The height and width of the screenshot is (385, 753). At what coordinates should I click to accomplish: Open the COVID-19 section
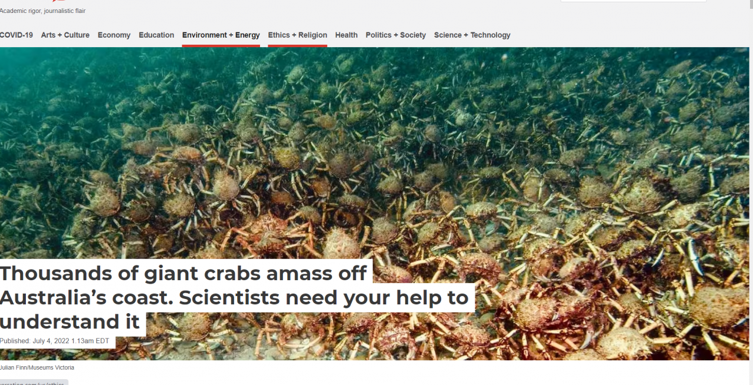pyautogui.click(x=16, y=35)
